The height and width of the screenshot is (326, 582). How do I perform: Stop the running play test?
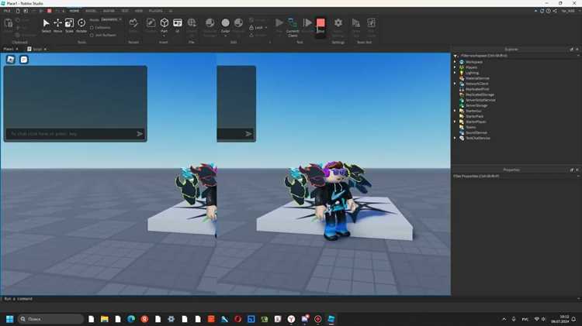click(x=320, y=26)
